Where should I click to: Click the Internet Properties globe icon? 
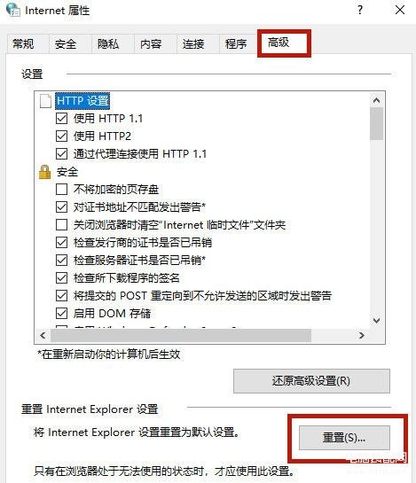tap(13, 10)
